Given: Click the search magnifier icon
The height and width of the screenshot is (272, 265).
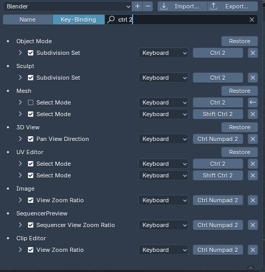Looking at the screenshot, I should 111,20.
